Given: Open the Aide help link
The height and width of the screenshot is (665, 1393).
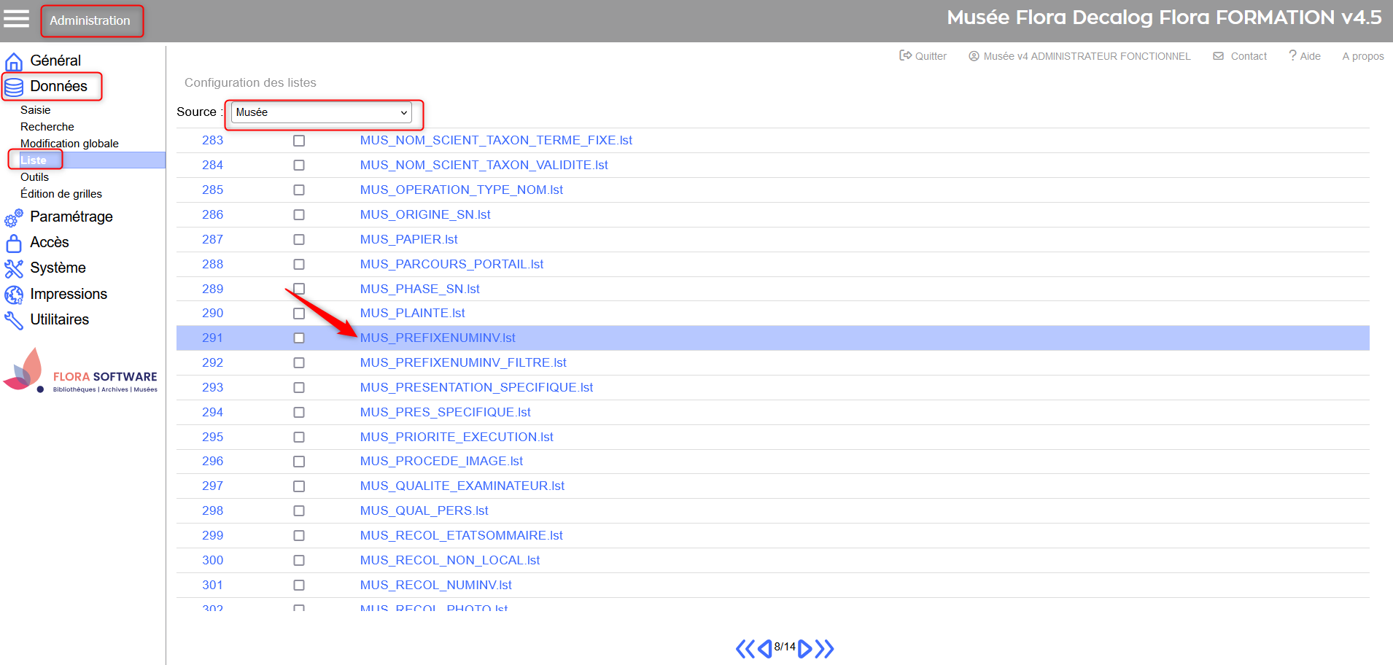Looking at the screenshot, I should 1310,56.
